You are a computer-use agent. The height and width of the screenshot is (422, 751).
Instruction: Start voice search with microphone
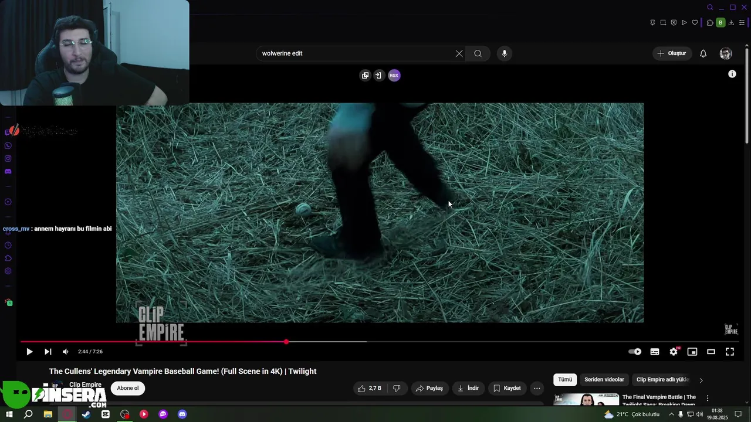(x=505, y=53)
